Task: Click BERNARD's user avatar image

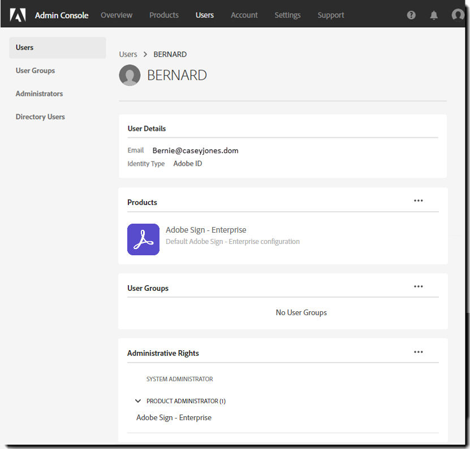Action: coord(130,75)
